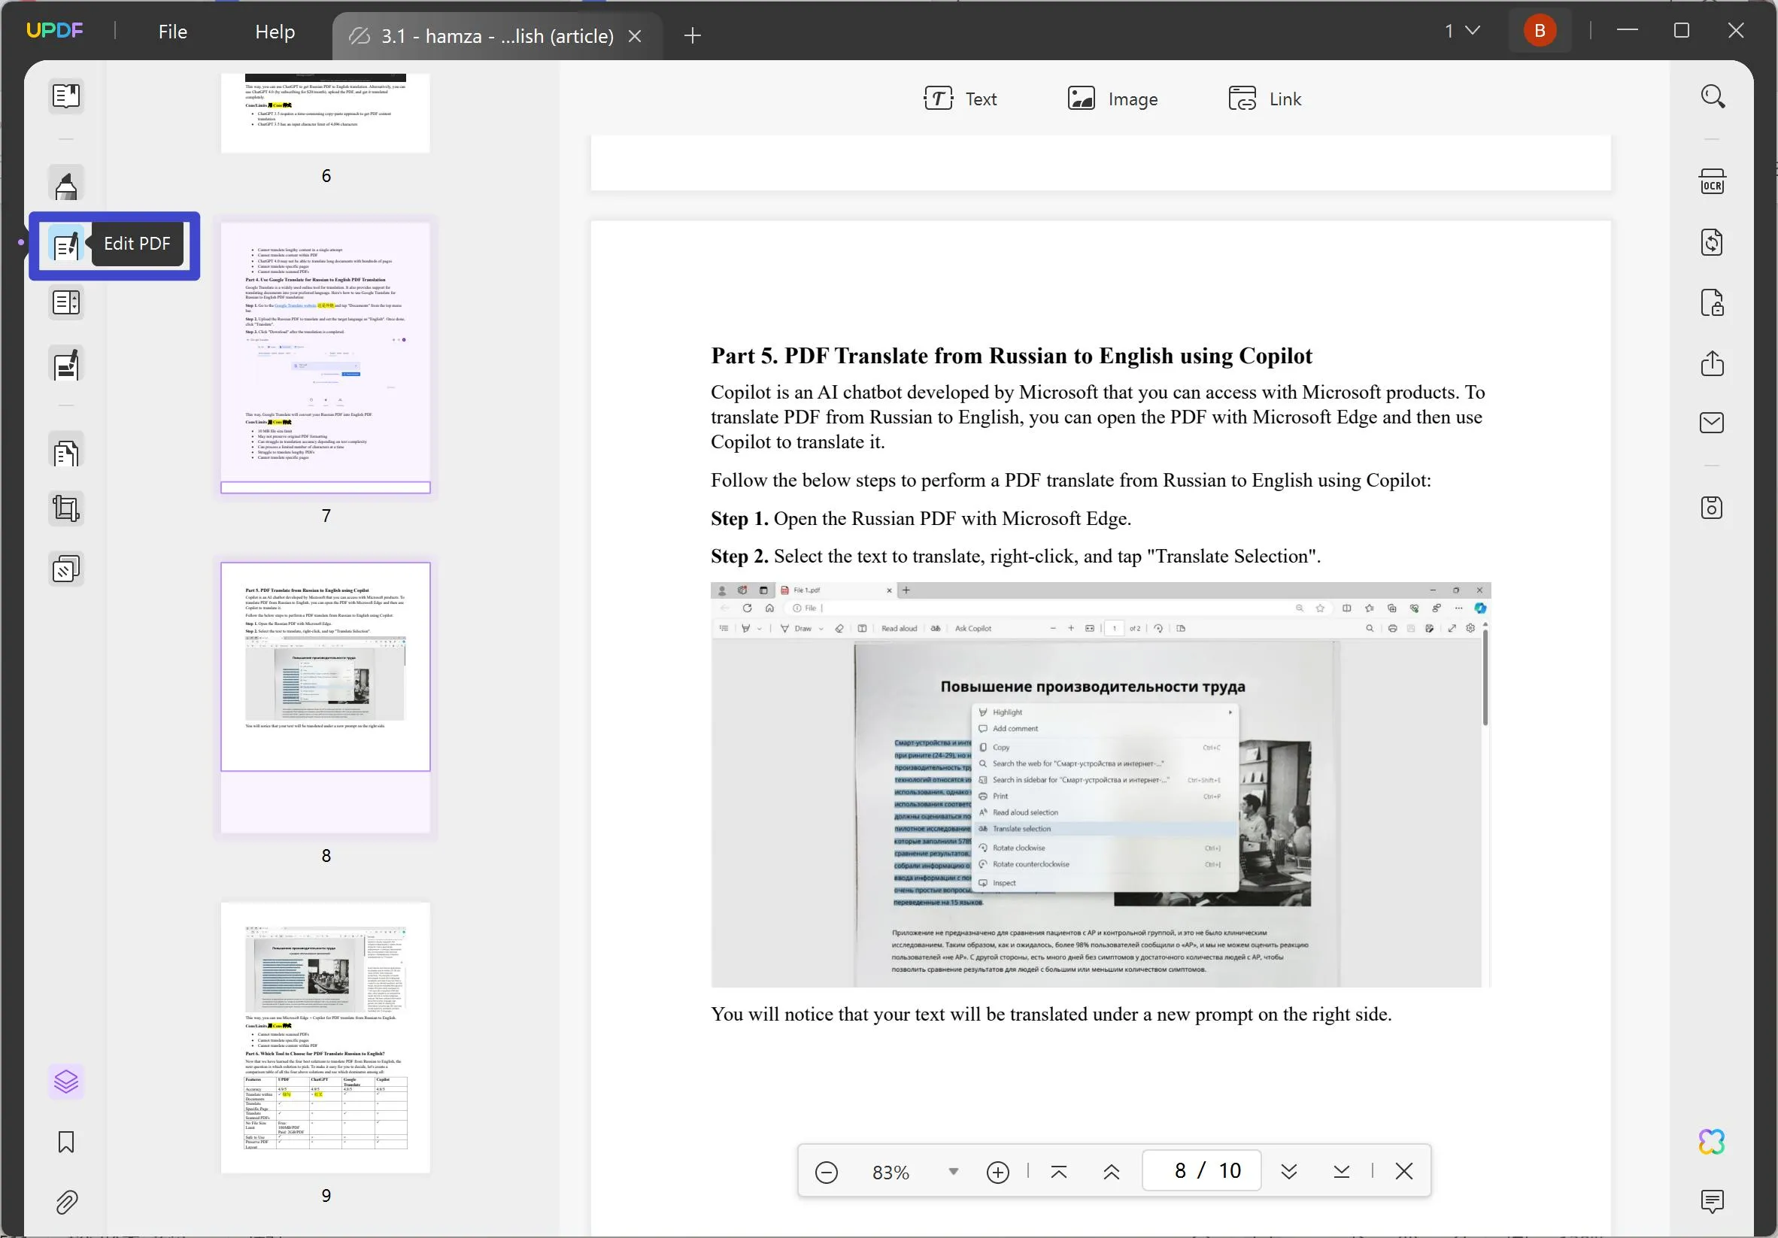Screen dimensions: 1778x1238
Task: Add a new tab
Action: click(693, 35)
